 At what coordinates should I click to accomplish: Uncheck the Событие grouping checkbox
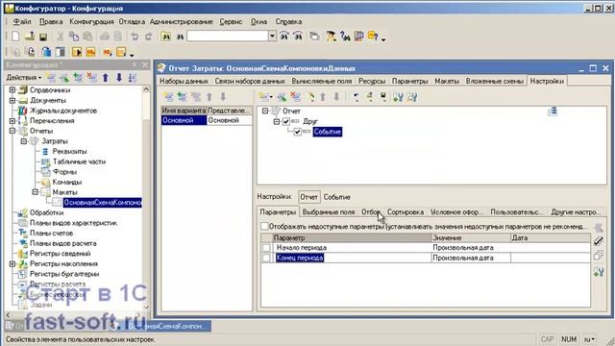[297, 132]
